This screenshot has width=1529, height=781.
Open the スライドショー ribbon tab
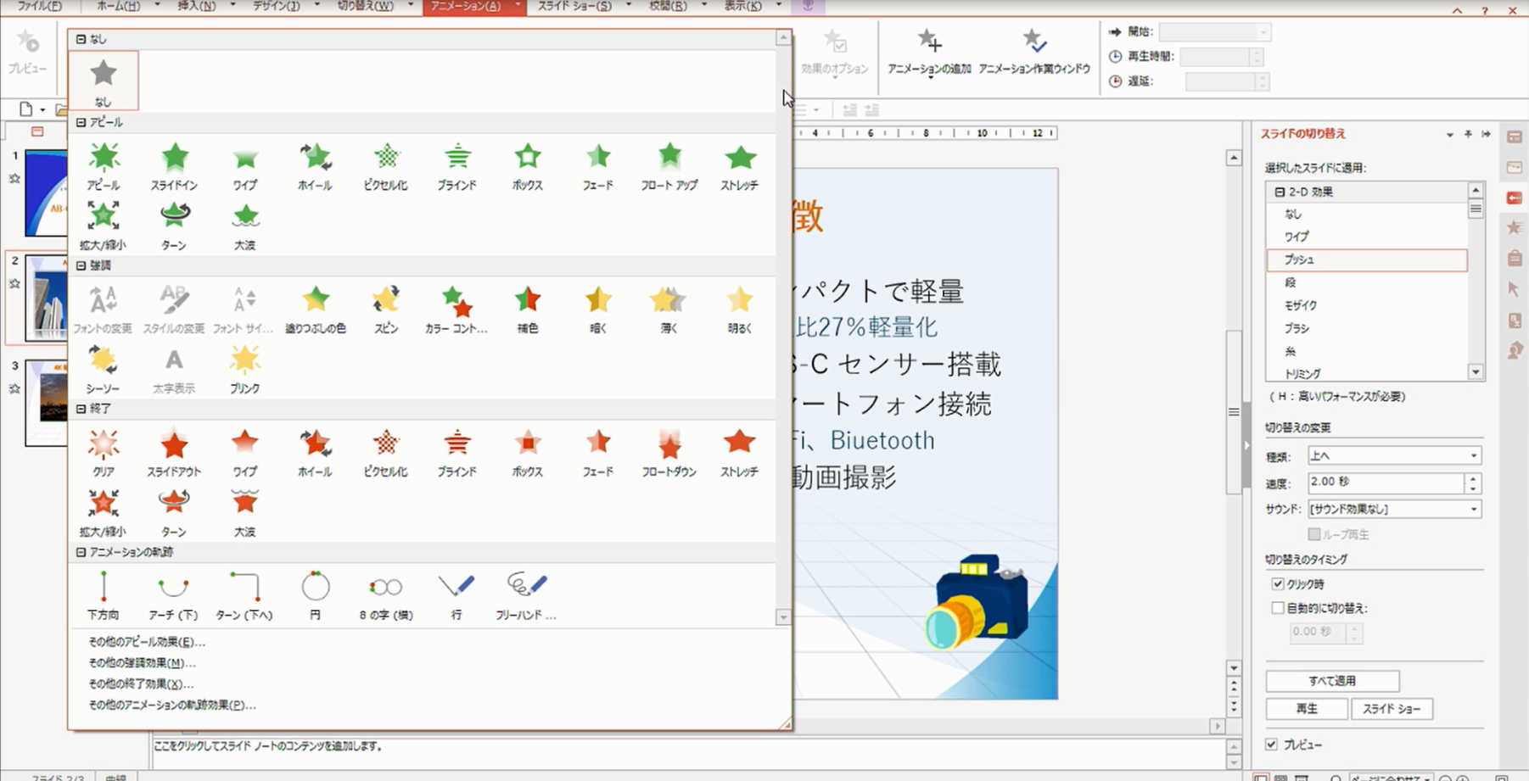click(574, 6)
